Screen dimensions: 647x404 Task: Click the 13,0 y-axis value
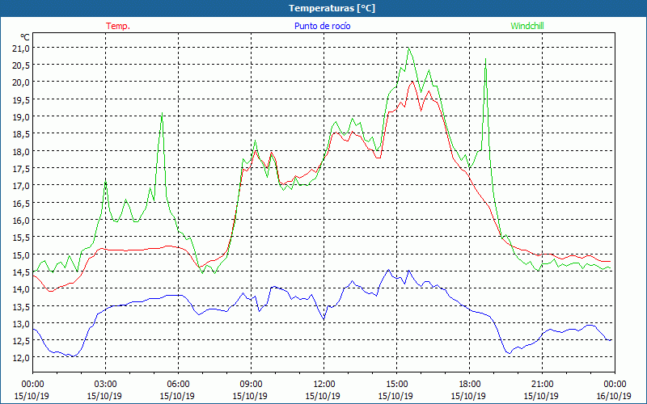pyautogui.click(x=22, y=324)
